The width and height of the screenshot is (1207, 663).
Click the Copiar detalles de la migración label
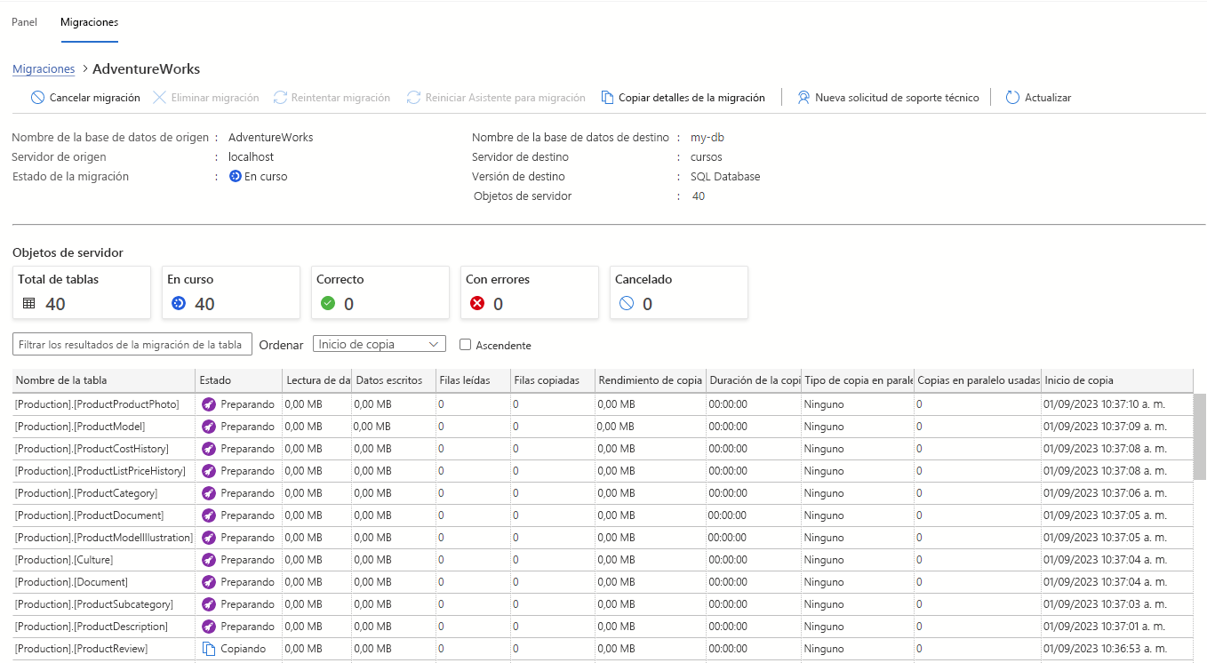[x=691, y=98]
